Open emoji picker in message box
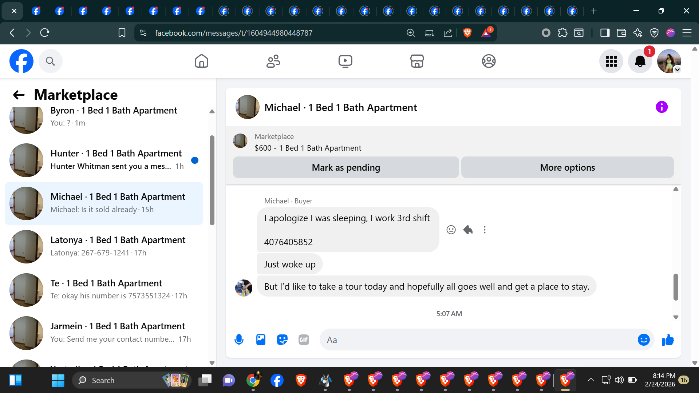Image resolution: width=699 pixels, height=393 pixels. [643, 340]
